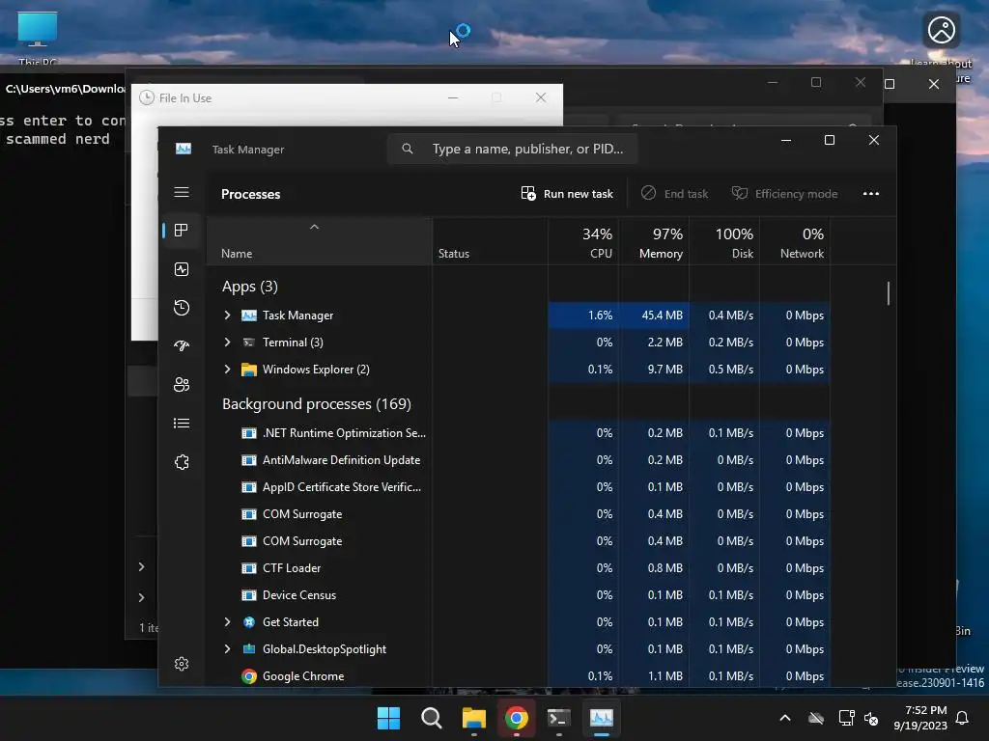This screenshot has height=741, width=989.
Task: Open Task Manager settings gear
Action: point(182,664)
